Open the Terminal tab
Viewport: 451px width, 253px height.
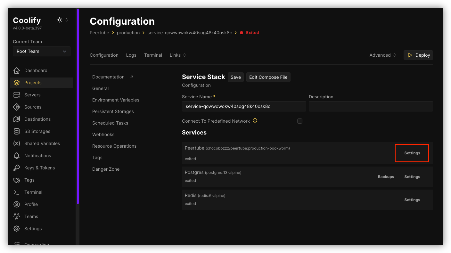153,55
